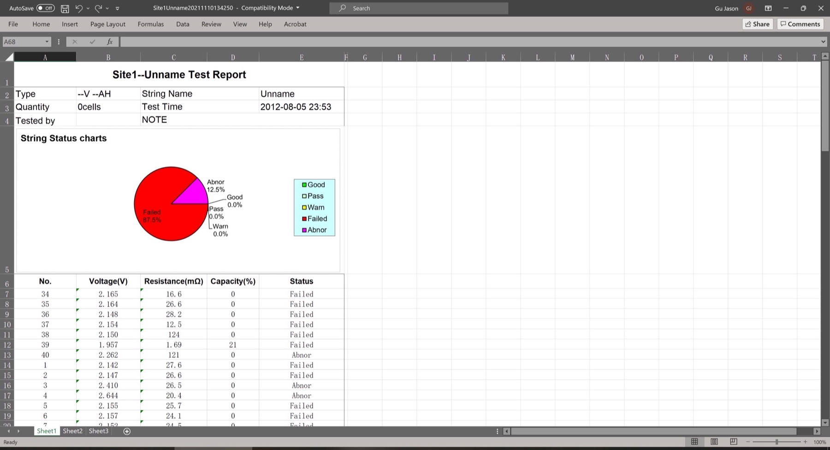Open the File menu

(13, 24)
